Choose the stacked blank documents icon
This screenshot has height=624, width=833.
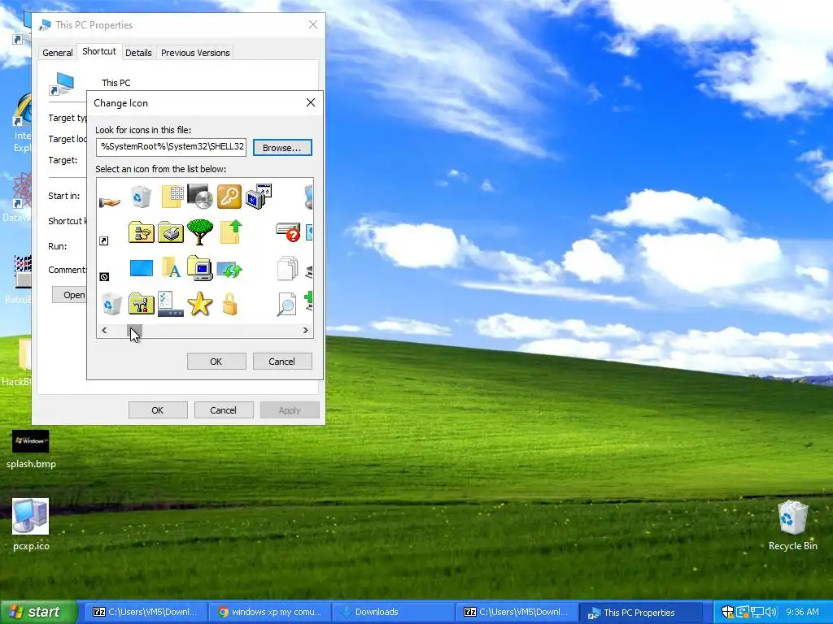[x=287, y=268]
